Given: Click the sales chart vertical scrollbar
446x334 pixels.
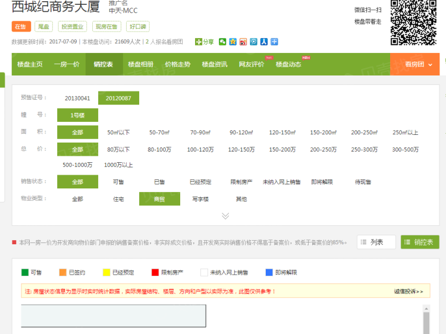Looking at the screenshot, I should [x=425, y=321].
